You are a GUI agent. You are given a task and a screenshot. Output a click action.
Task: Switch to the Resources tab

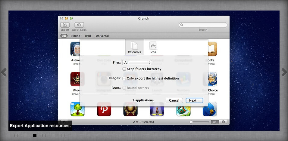(x=134, y=47)
